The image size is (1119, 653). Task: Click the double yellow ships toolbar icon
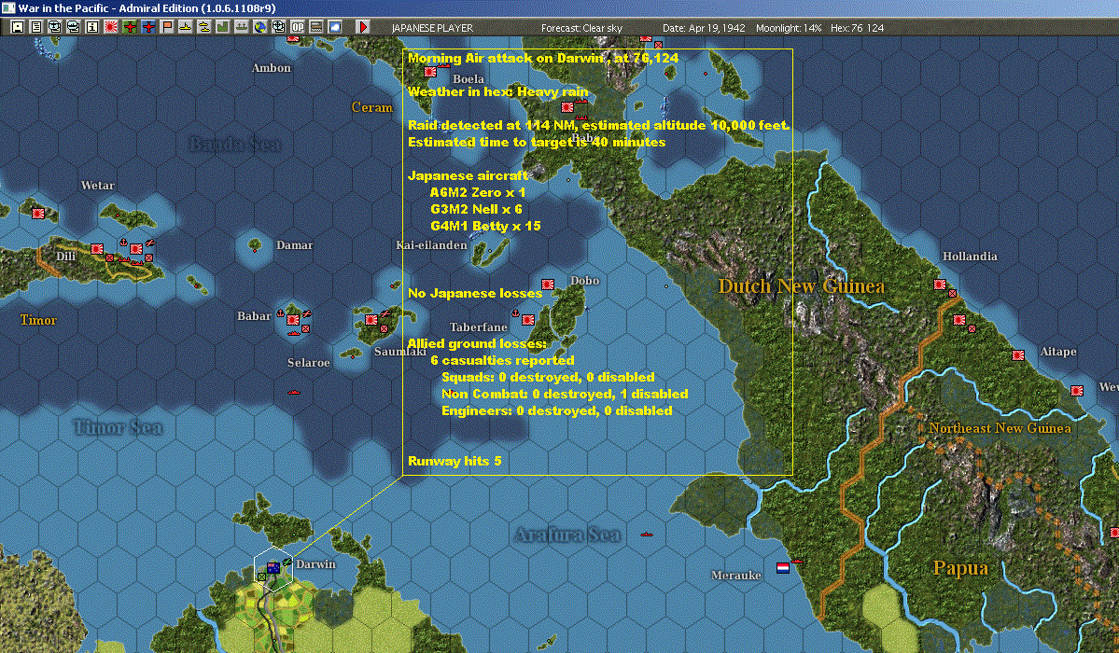tap(204, 27)
